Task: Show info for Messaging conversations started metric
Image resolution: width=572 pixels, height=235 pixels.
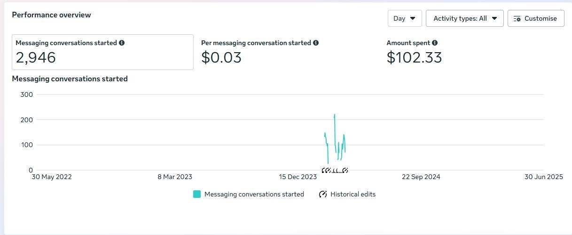Action: [x=122, y=43]
